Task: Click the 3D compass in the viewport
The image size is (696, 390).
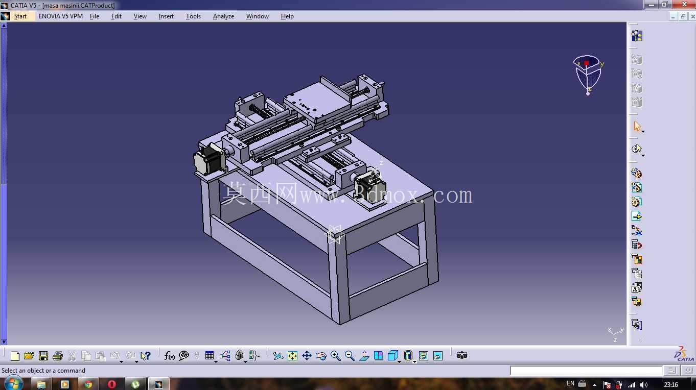Action: point(588,74)
